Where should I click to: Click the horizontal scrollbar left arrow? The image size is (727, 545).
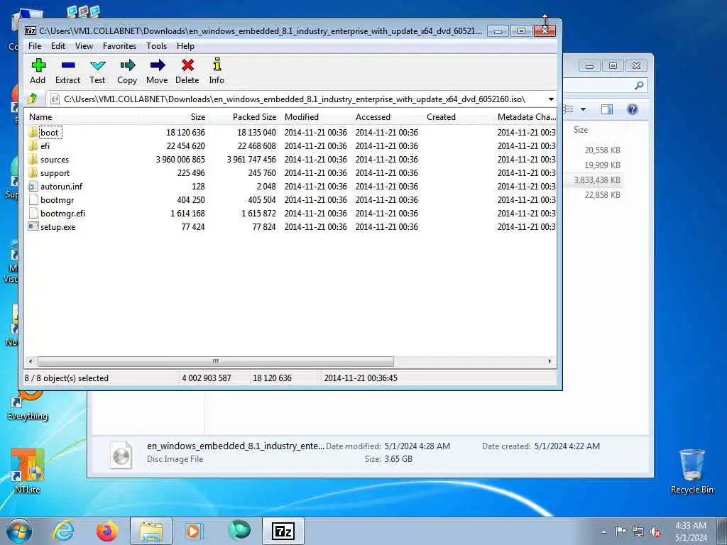coord(31,361)
